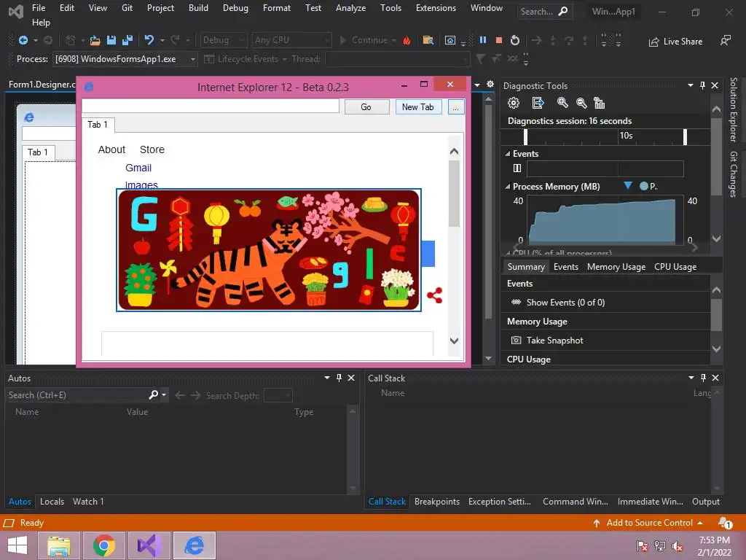Switch to Visual Studio taskbar icon
746x560 pixels.
[x=149, y=545]
